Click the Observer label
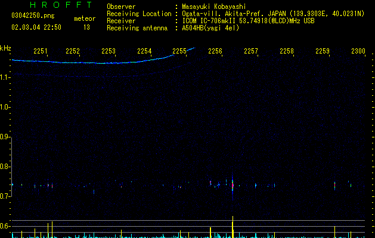The image size is (375, 238). tap(121, 7)
